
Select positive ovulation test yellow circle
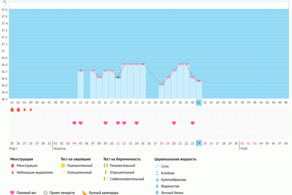coord(63,166)
